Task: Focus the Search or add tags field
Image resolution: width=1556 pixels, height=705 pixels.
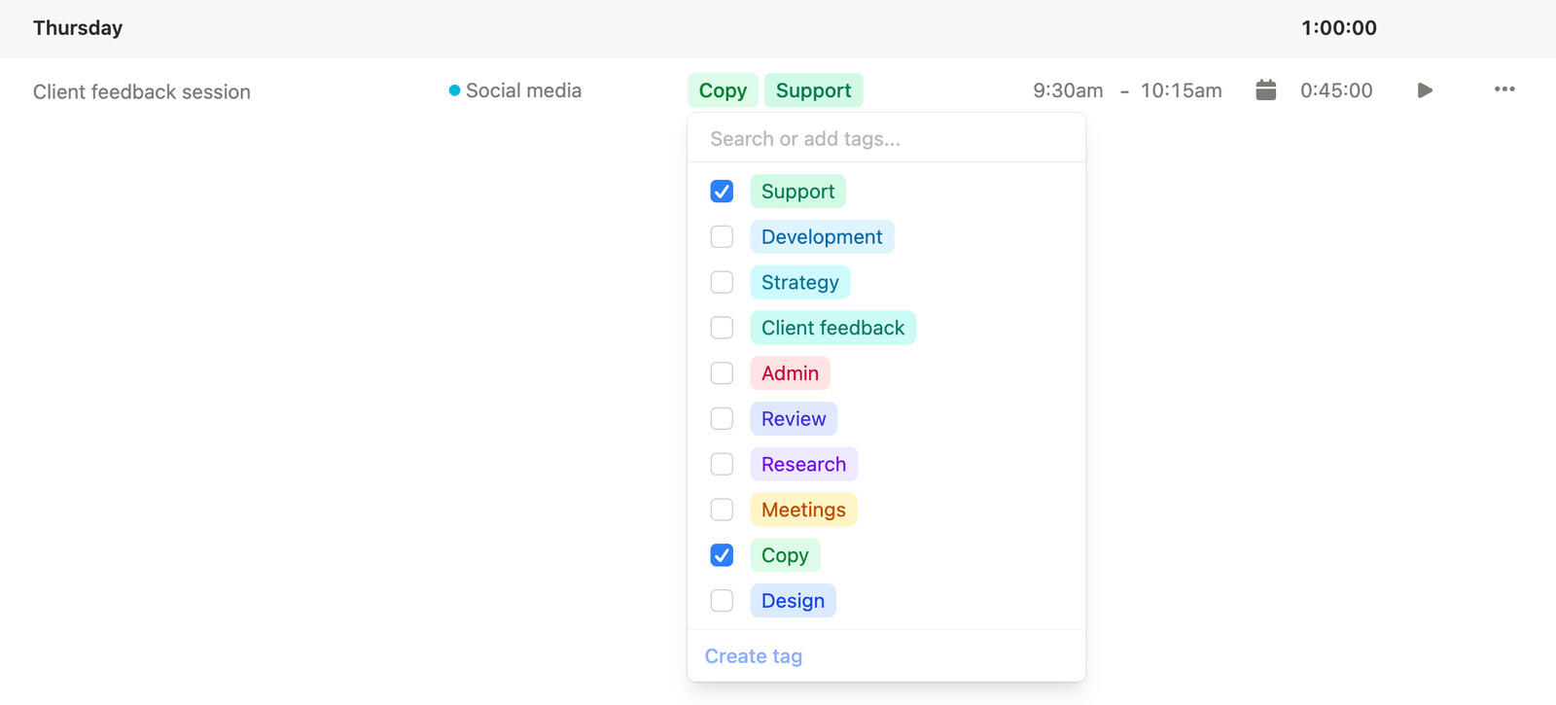Action: 885,139
